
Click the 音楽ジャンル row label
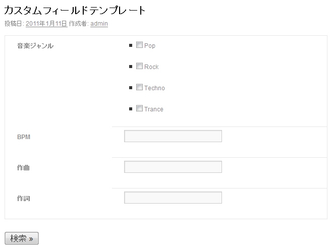click(35, 46)
